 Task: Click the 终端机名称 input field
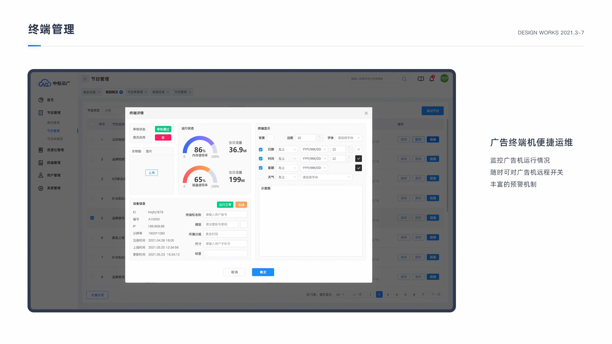[x=225, y=215]
